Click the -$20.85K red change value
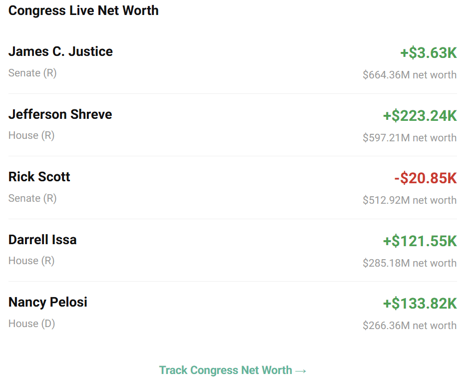 (x=426, y=178)
